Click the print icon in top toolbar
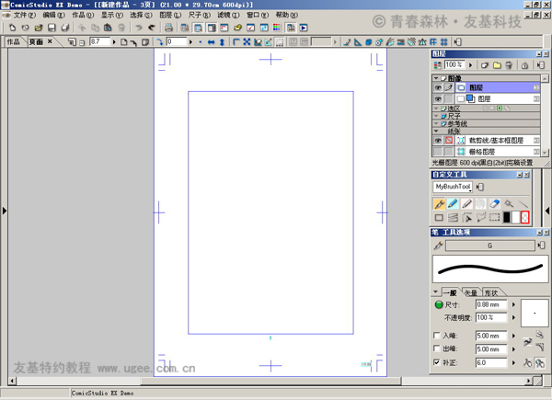Image resolution: width=552 pixels, height=400 pixels. click(x=168, y=28)
